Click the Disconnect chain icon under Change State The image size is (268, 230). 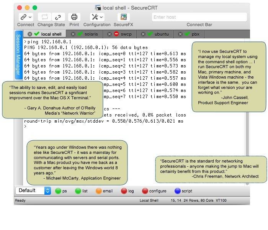(58, 17)
